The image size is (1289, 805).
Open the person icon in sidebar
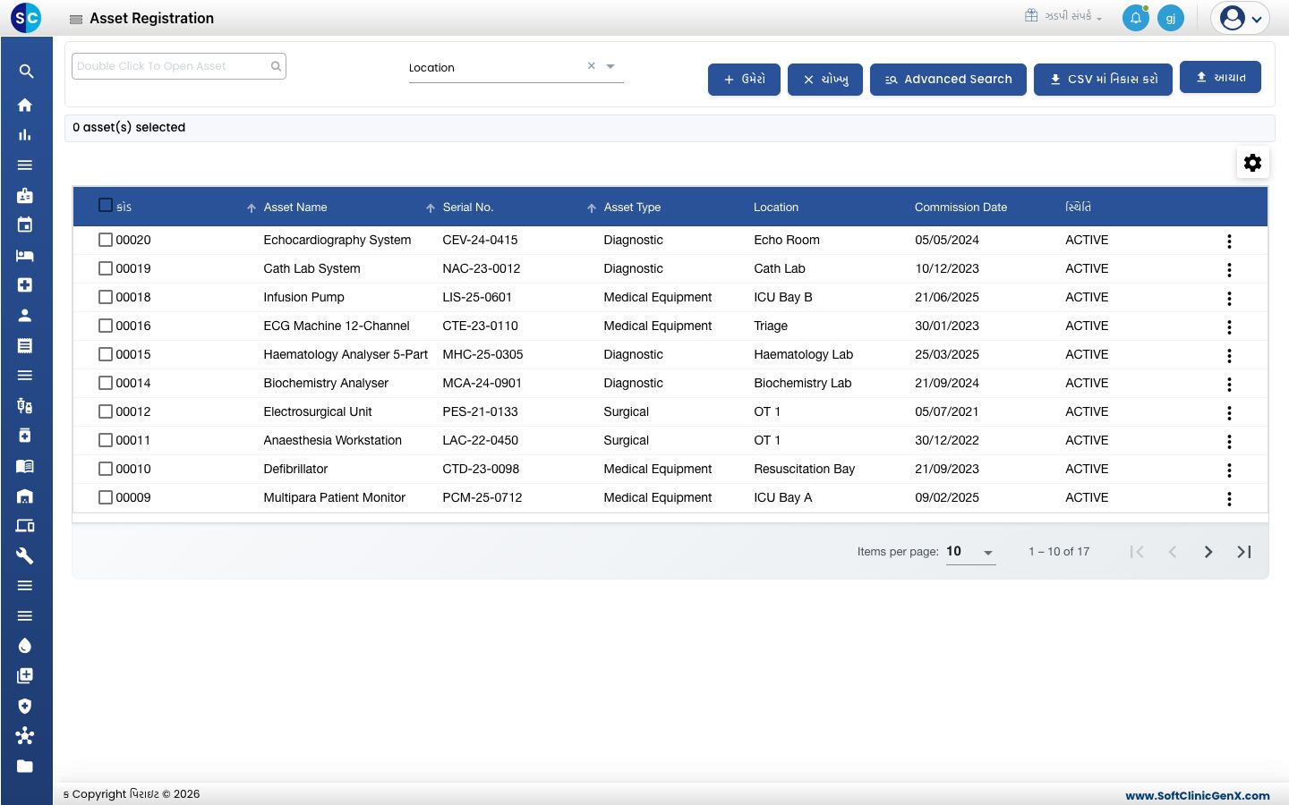(x=25, y=315)
